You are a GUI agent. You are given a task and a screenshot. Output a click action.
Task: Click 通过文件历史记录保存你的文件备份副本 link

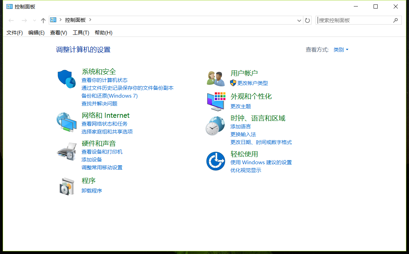[x=127, y=88]
